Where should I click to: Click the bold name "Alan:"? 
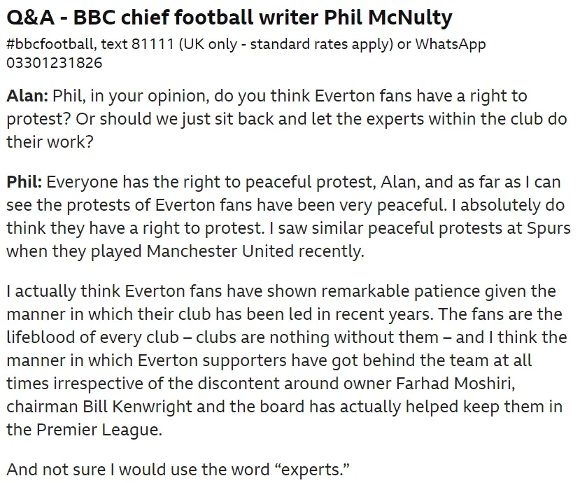point(27,96)
